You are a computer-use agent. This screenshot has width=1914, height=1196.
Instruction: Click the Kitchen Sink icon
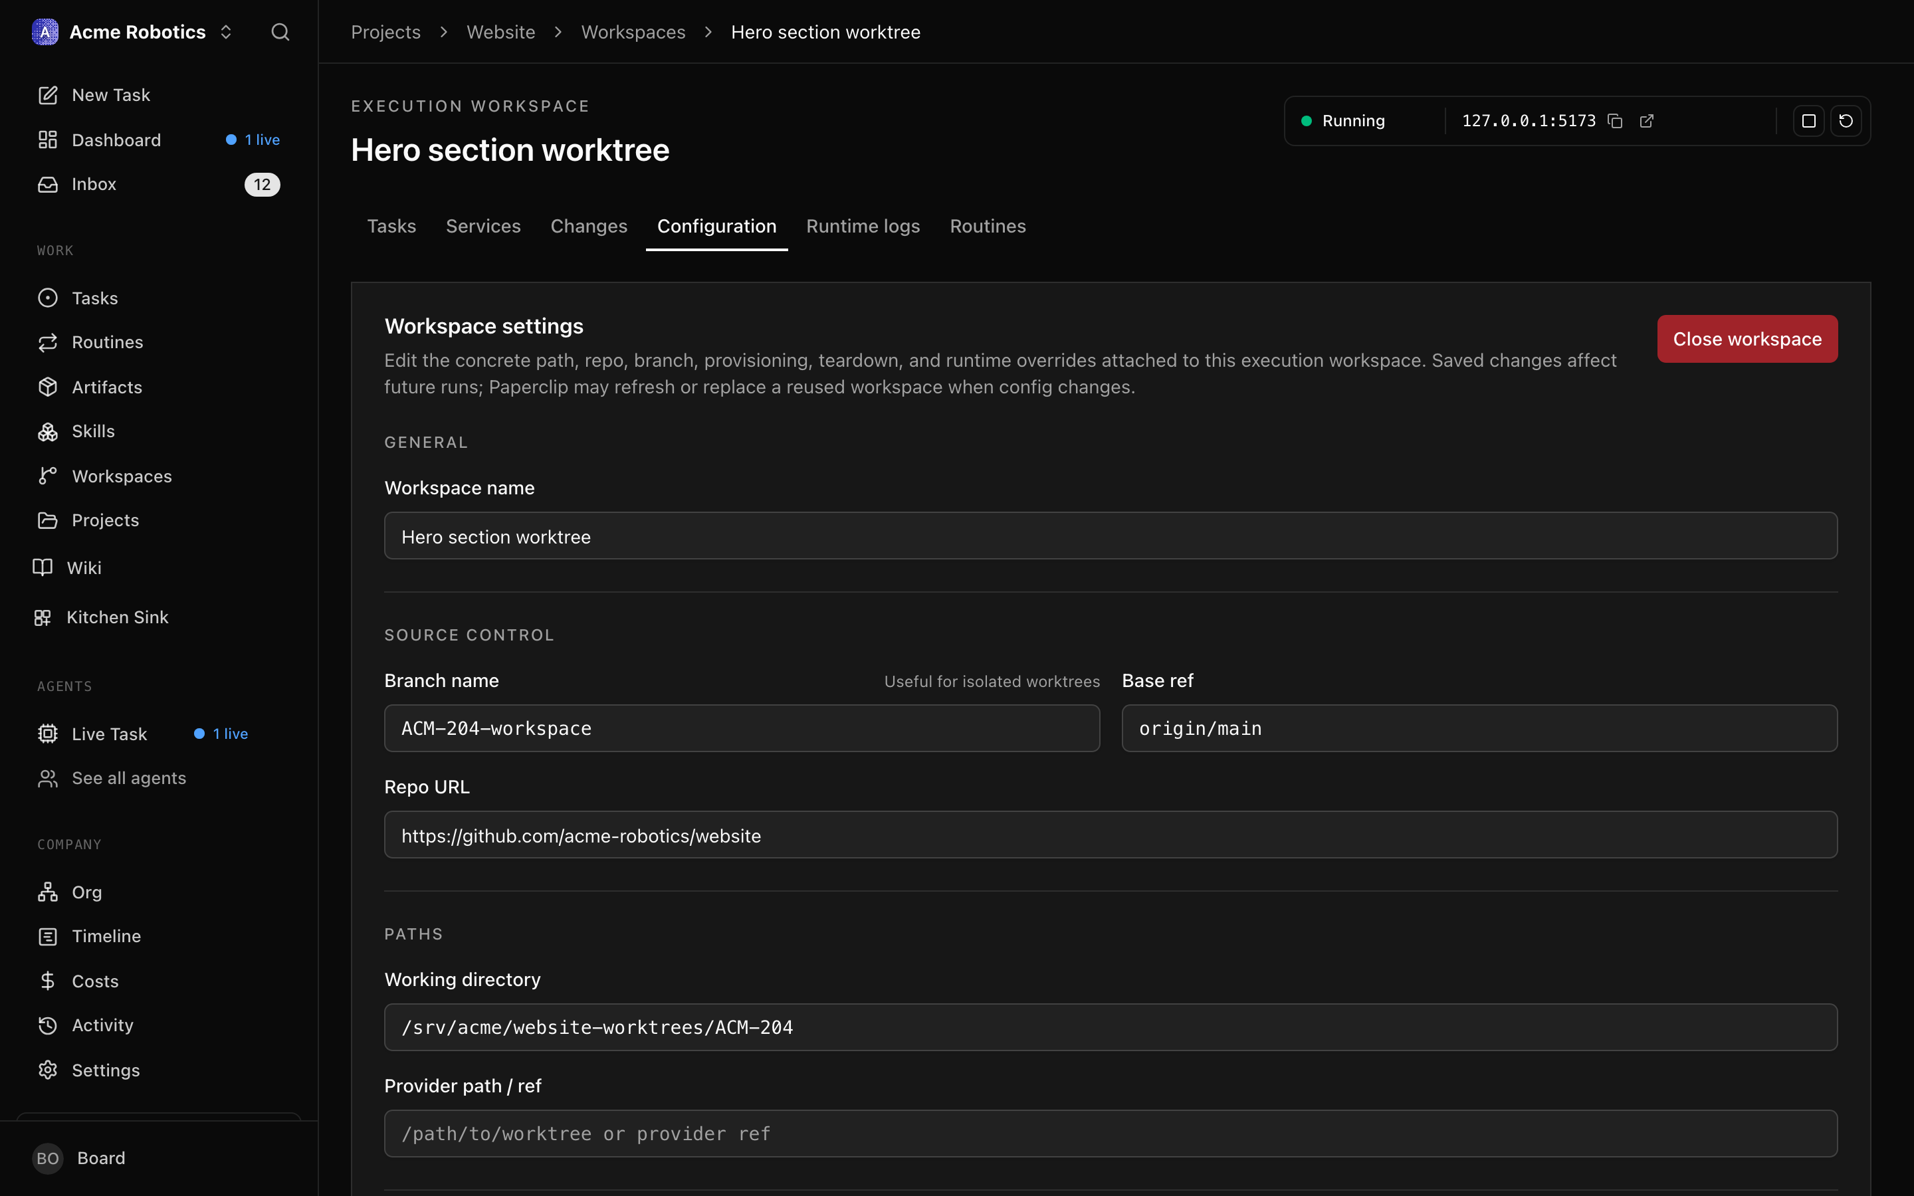coord(43,617)
